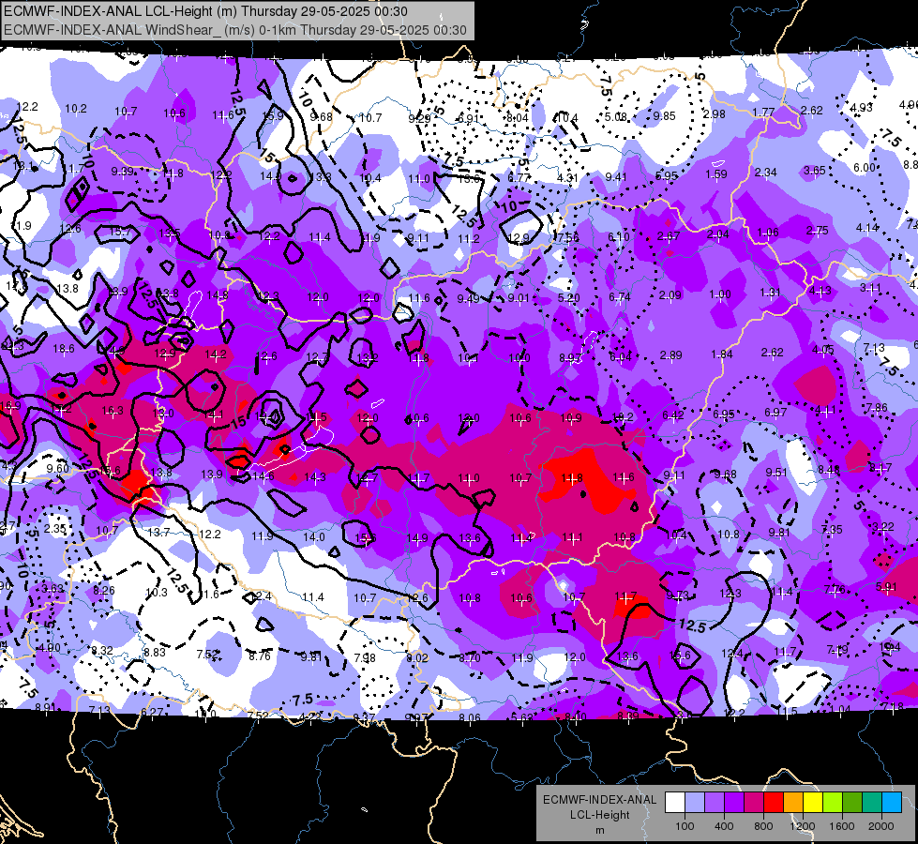Screen dimensions: 918x844
Task: Click the wind shear value 2.34
Action: click(765, 172)
